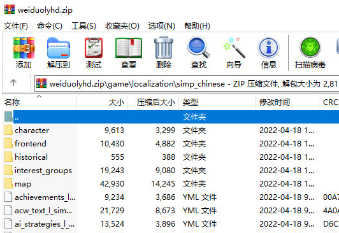
Task: Sort by CRC column header
Action: coord(329,102)
